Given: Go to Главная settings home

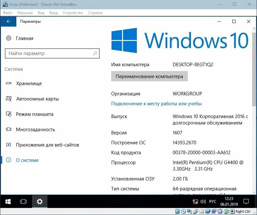Looking at the screenshot, I should click(25, 38).
